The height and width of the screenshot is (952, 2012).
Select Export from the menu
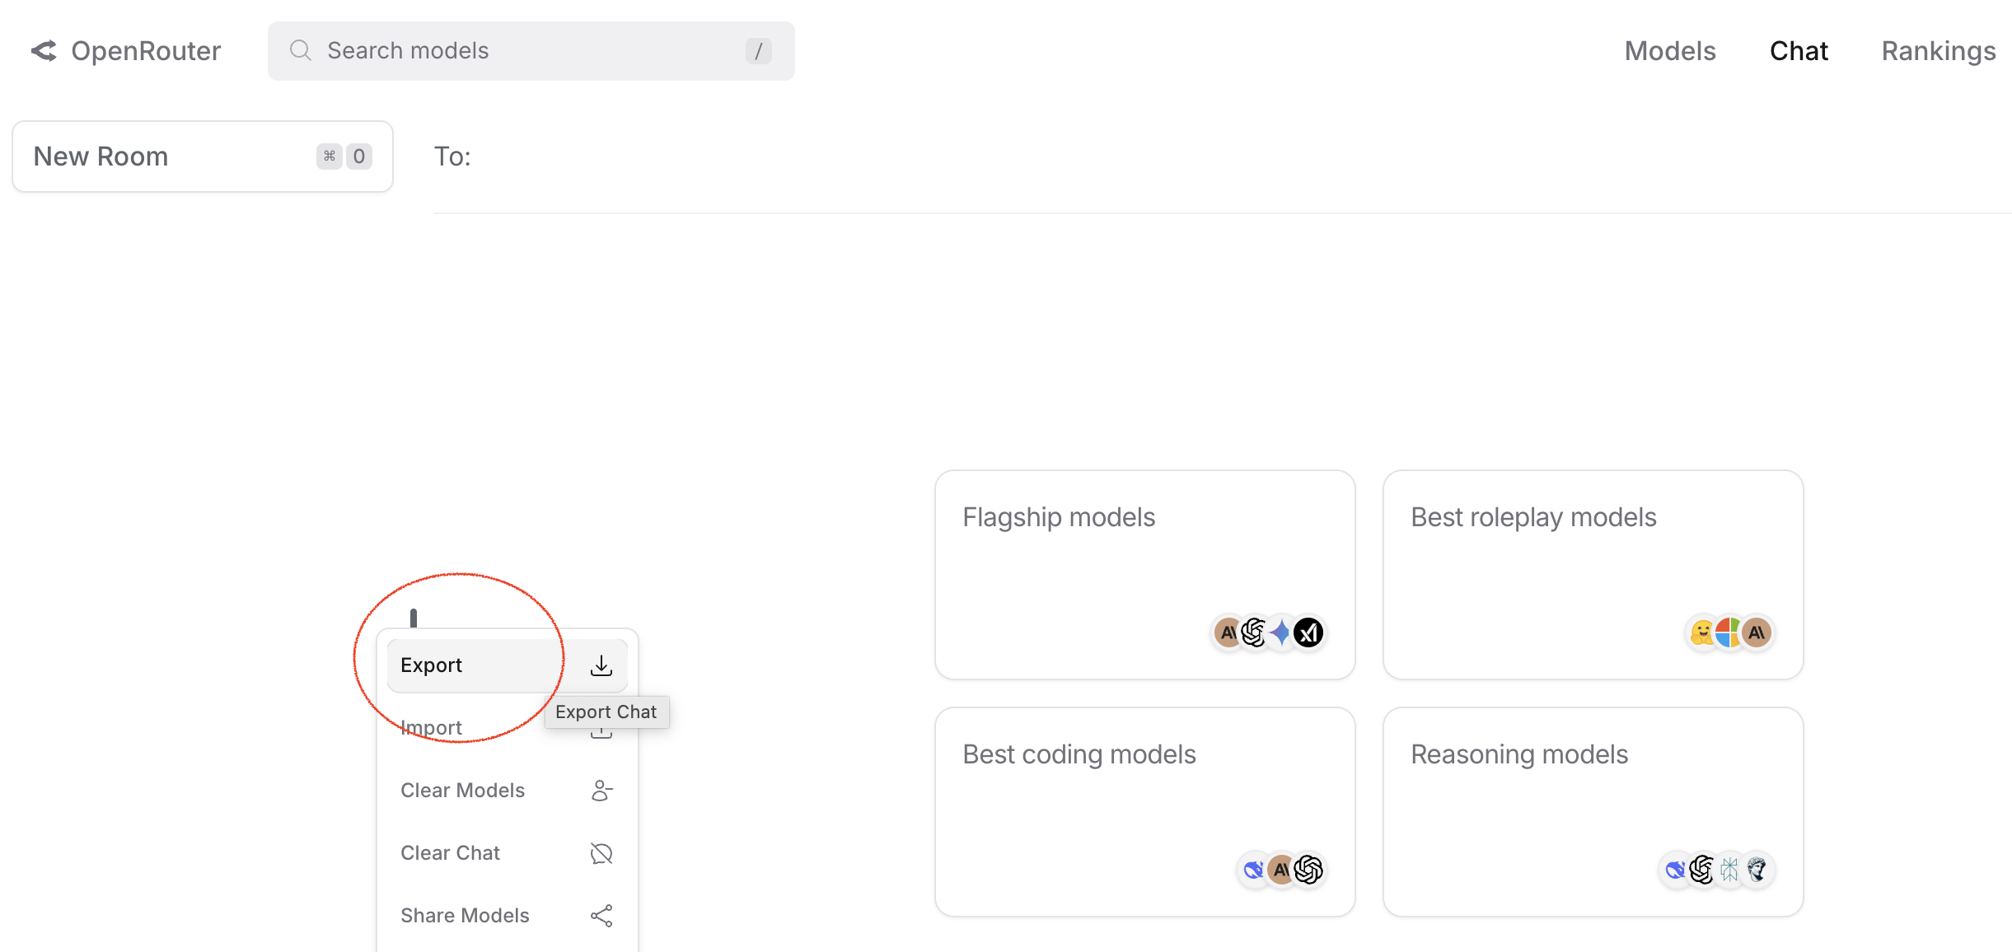(432, 665)
